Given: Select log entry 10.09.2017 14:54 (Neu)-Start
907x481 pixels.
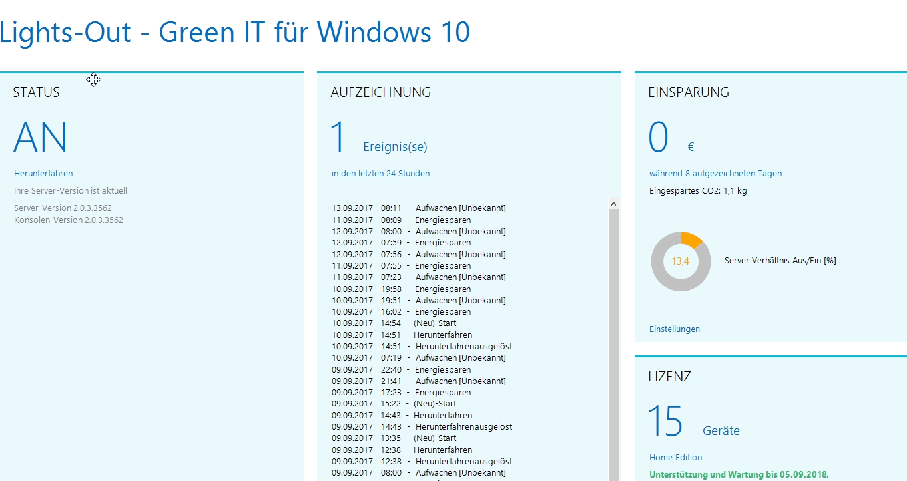Looking at the screenshot, I should pos(394,323).
